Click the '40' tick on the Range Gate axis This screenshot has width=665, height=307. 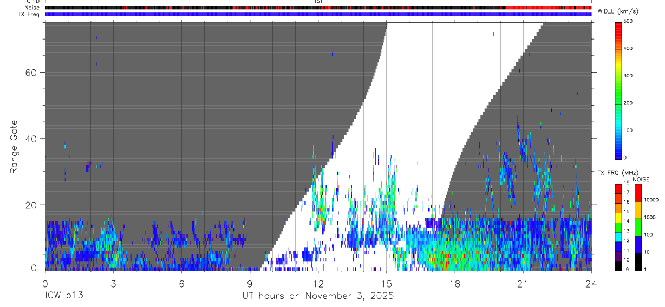pos(31,139)
